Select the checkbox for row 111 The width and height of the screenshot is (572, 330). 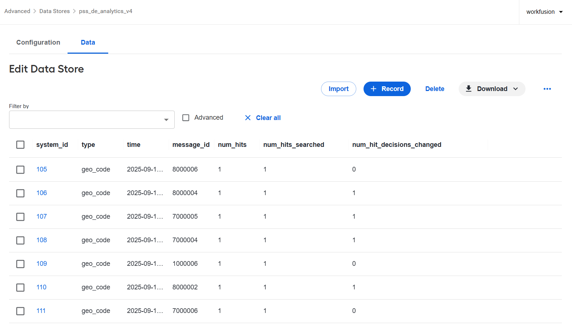20,311
